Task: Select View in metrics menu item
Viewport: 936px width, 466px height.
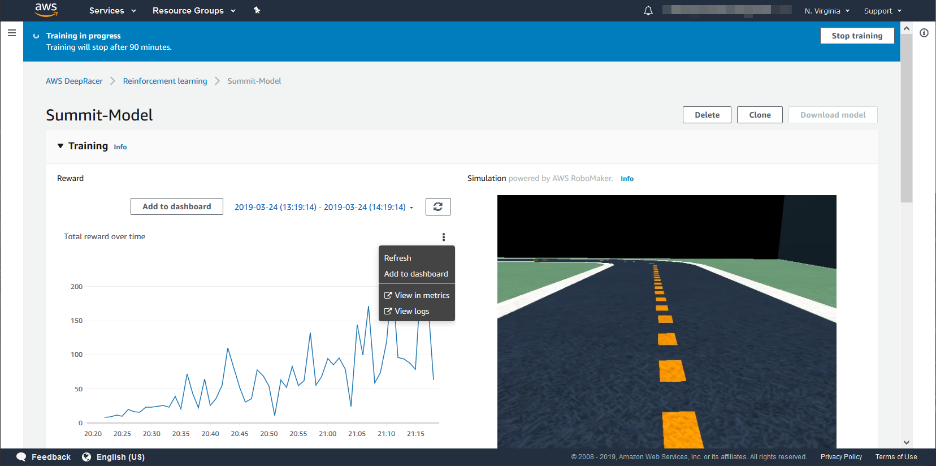Action: pos(417,295)
